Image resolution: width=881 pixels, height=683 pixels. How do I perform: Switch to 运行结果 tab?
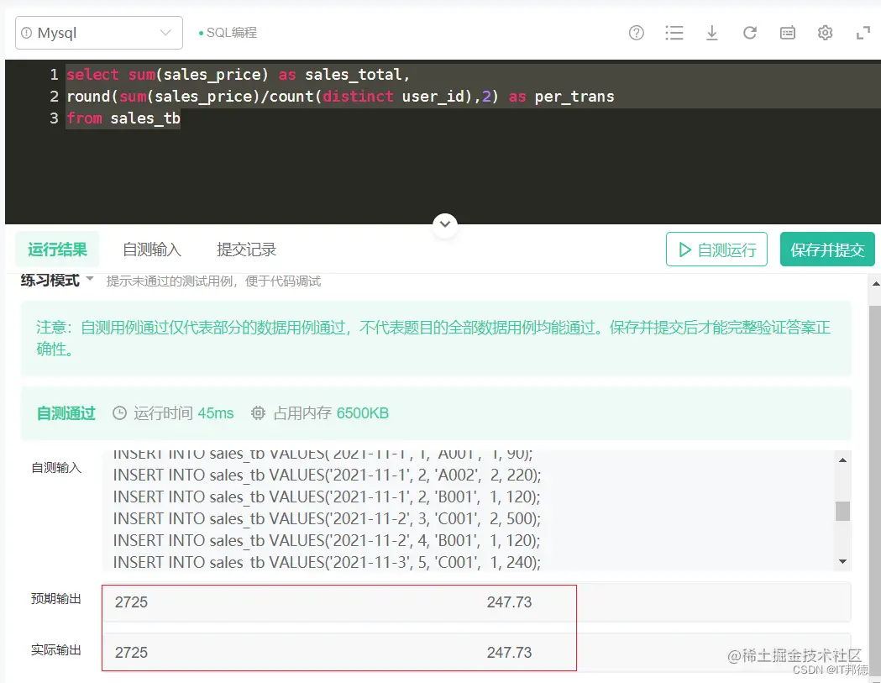click(x=57, y=250)
